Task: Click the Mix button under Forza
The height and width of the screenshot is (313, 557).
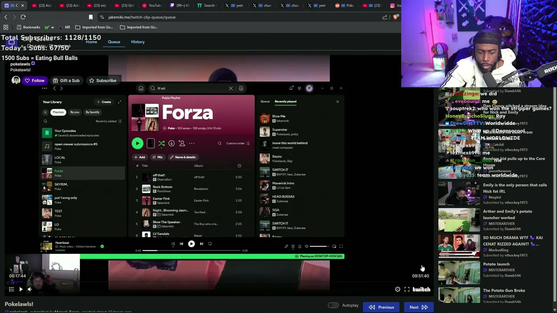Action: pyautogui.click(x=158, y=157)
